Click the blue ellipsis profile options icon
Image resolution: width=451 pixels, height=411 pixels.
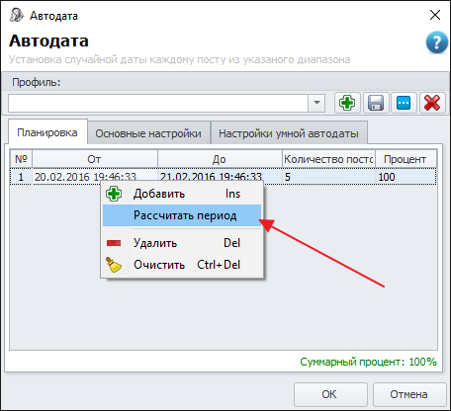tap(404, 103)
